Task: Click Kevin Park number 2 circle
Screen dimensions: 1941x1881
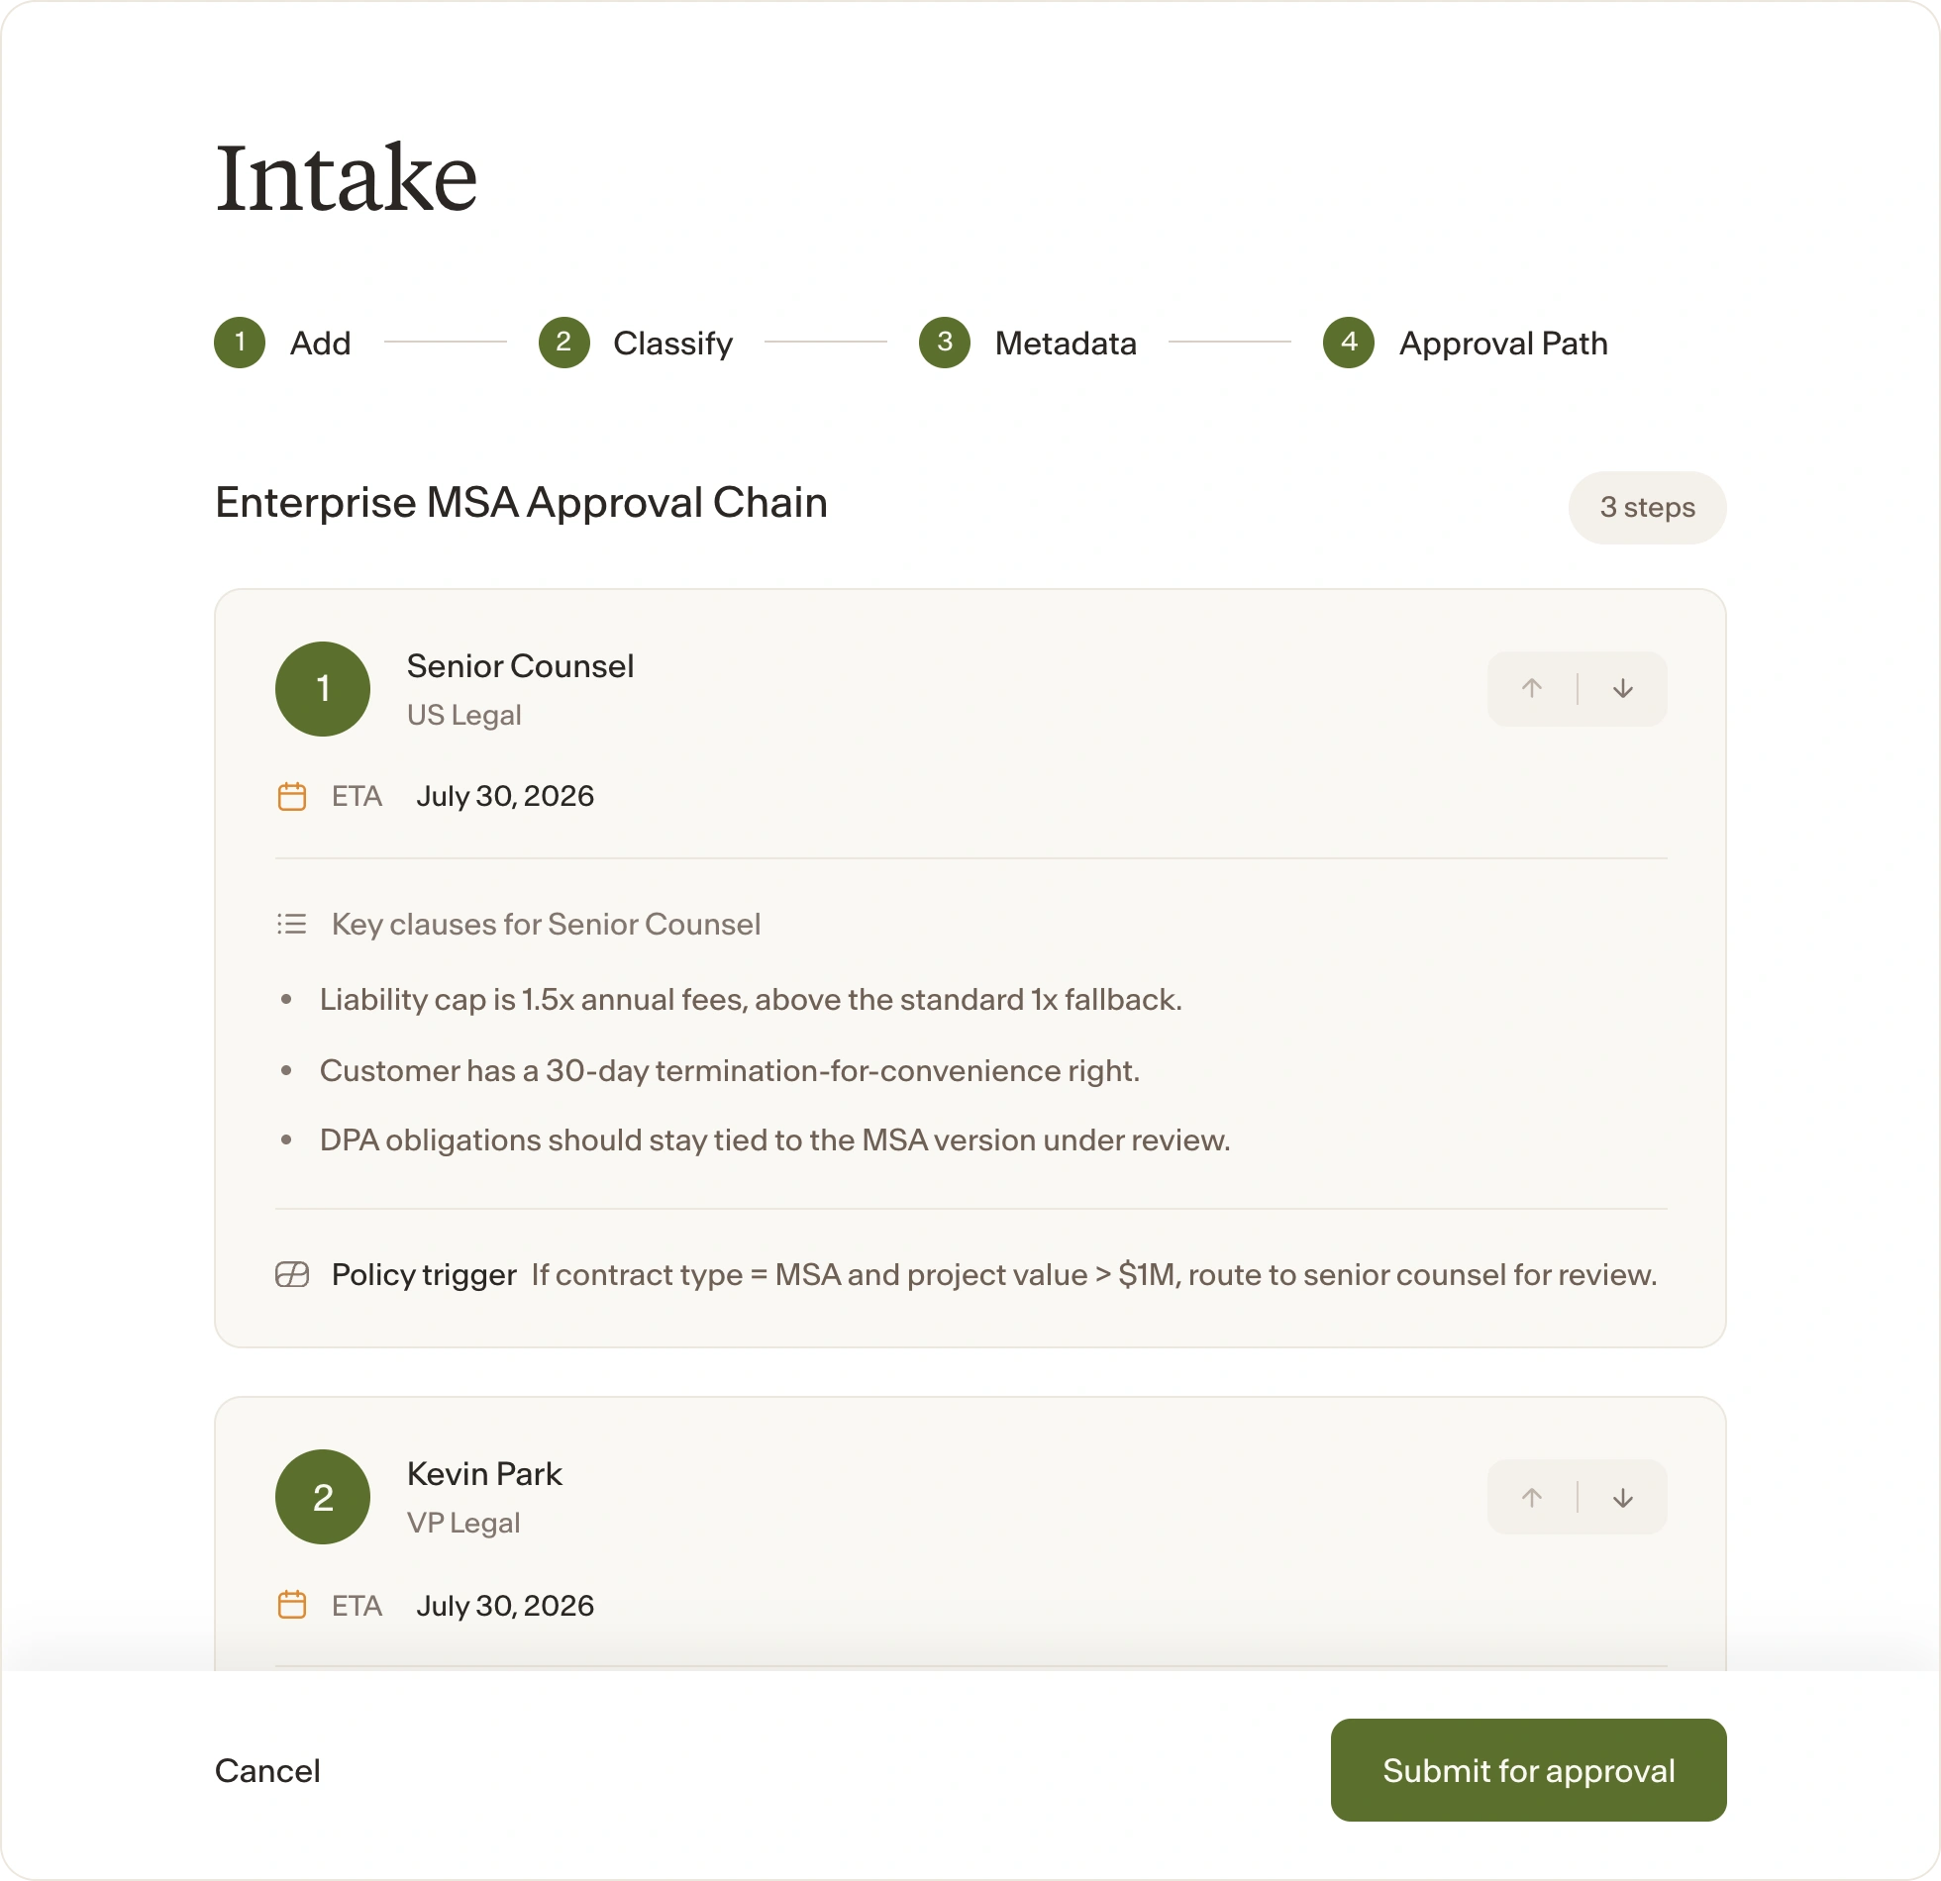Action: pos(323,1497)
